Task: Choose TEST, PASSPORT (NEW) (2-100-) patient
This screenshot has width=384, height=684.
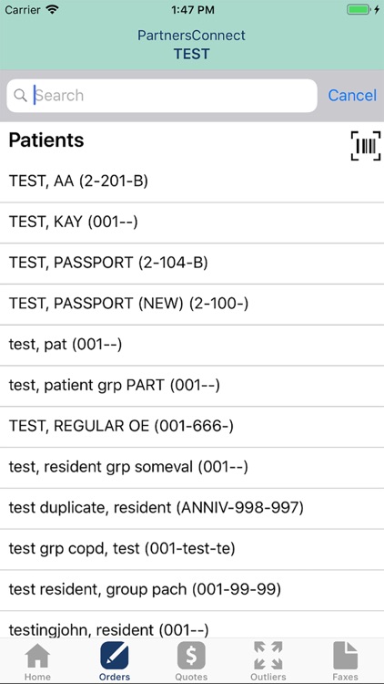Action: (192, 304)
